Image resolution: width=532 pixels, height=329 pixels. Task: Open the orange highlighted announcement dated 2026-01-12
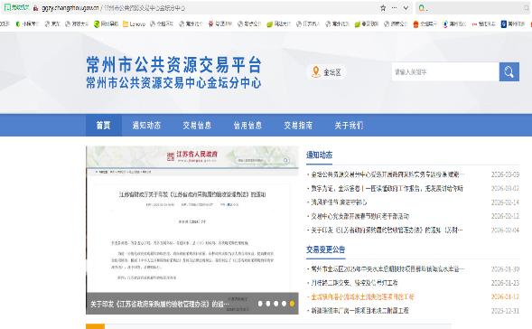[x=362, y=296]
